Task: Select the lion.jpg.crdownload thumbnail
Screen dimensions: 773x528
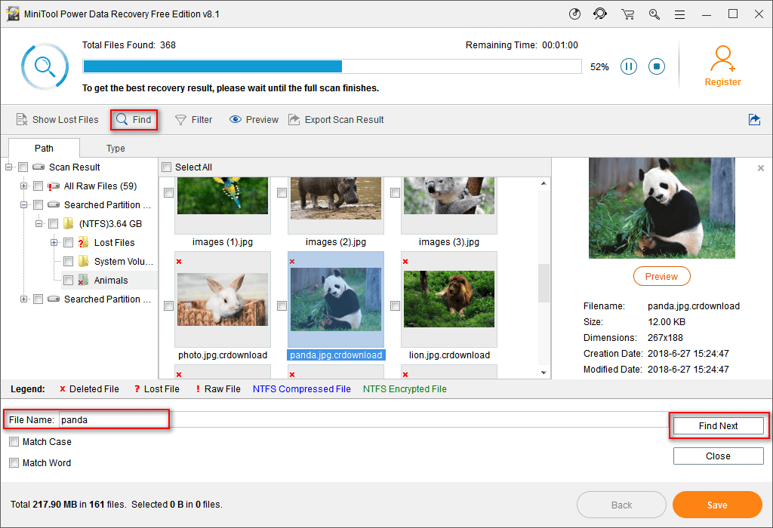Action: click(x=449, y=299)
